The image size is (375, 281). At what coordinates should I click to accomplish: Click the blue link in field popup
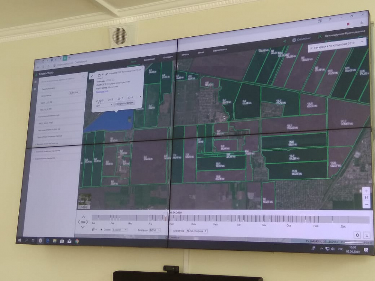[102, 91]
